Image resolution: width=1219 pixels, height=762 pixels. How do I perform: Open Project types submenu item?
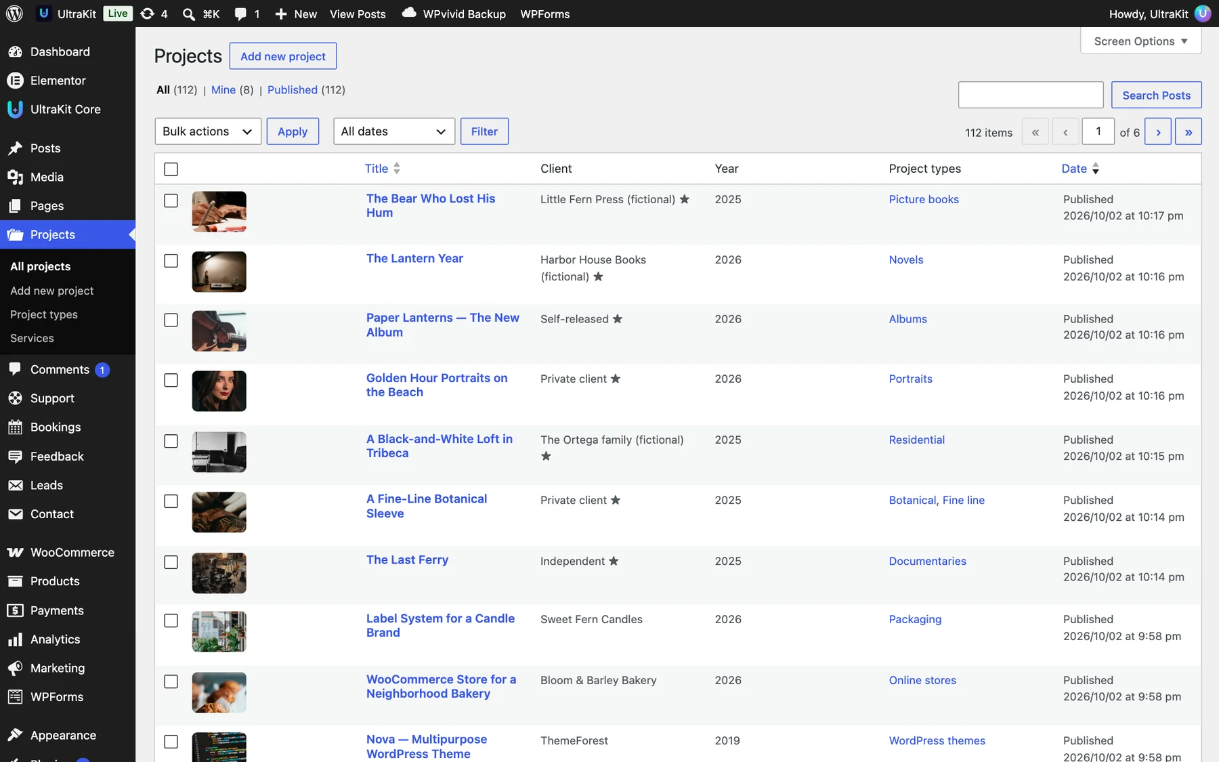coord(44,314)
